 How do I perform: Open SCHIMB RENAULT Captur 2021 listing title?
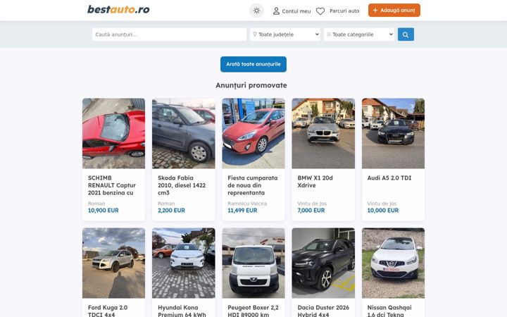pos(112,185)
